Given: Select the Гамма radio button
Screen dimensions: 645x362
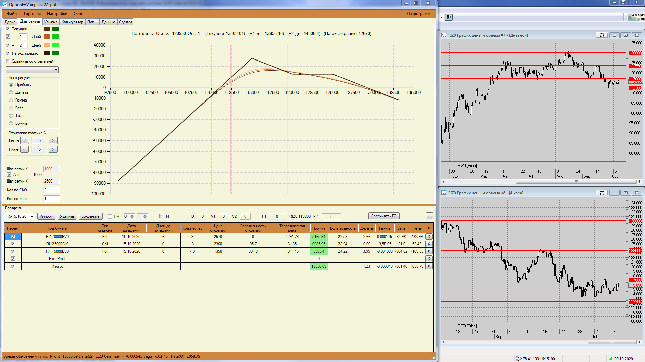Looking at the screenshot, I should click(x=11, y=100).
